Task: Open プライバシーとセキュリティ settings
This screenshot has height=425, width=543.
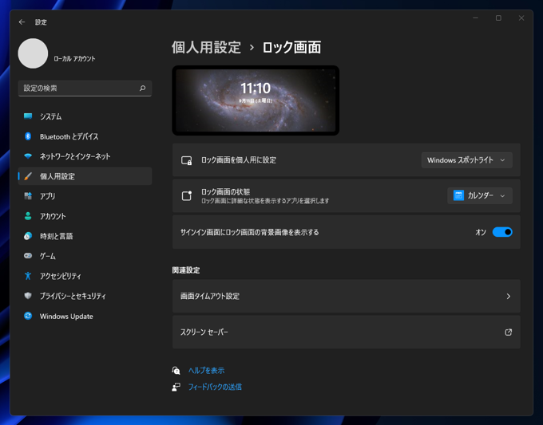Action: 85,296
